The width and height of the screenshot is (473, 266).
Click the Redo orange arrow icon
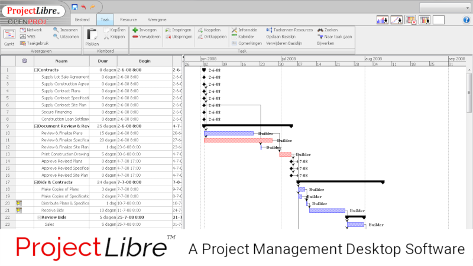[x=93, y=7]
